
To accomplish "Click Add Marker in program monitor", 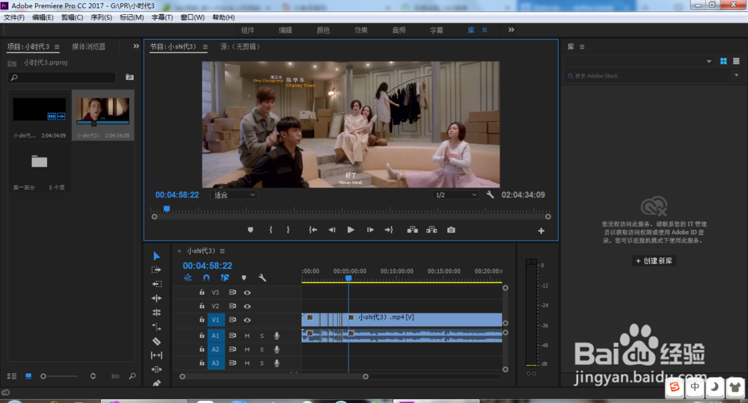I will (x=251, y=230).
